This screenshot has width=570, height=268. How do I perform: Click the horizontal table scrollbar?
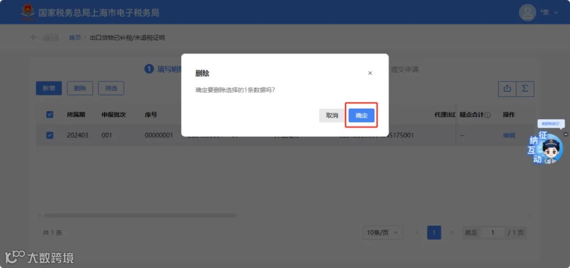(x=140, y=215)
